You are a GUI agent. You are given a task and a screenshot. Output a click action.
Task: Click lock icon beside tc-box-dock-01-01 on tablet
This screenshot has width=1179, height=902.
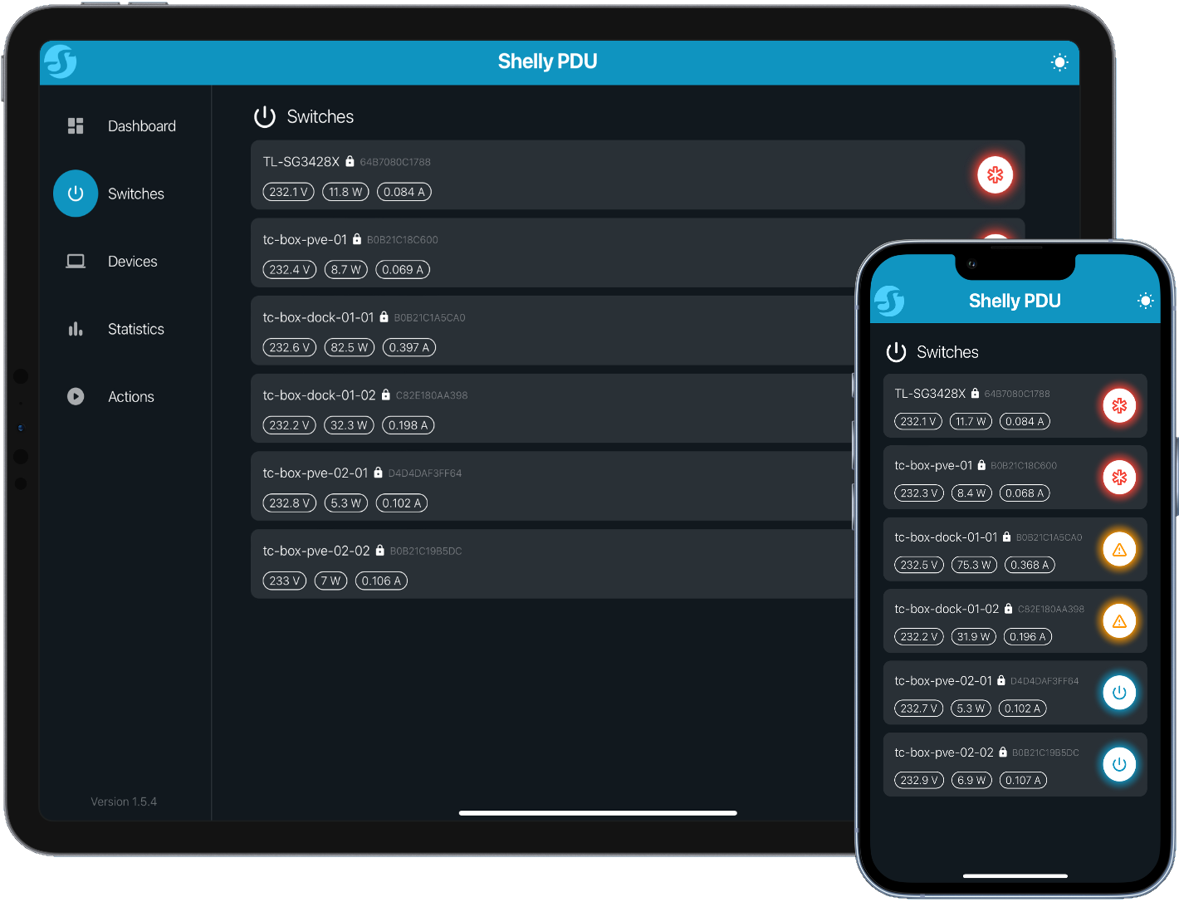384,317
